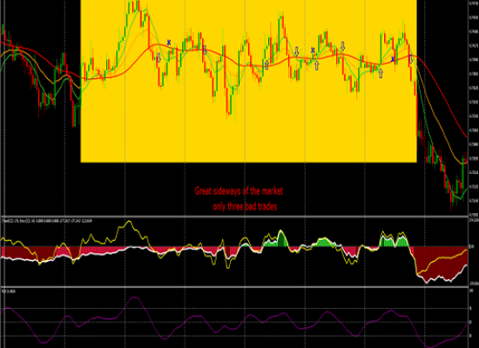The width and height of the screenshot is (479, 348).
Task: Select the fourth down arrow signal right of center
Action: click(343, 46)
